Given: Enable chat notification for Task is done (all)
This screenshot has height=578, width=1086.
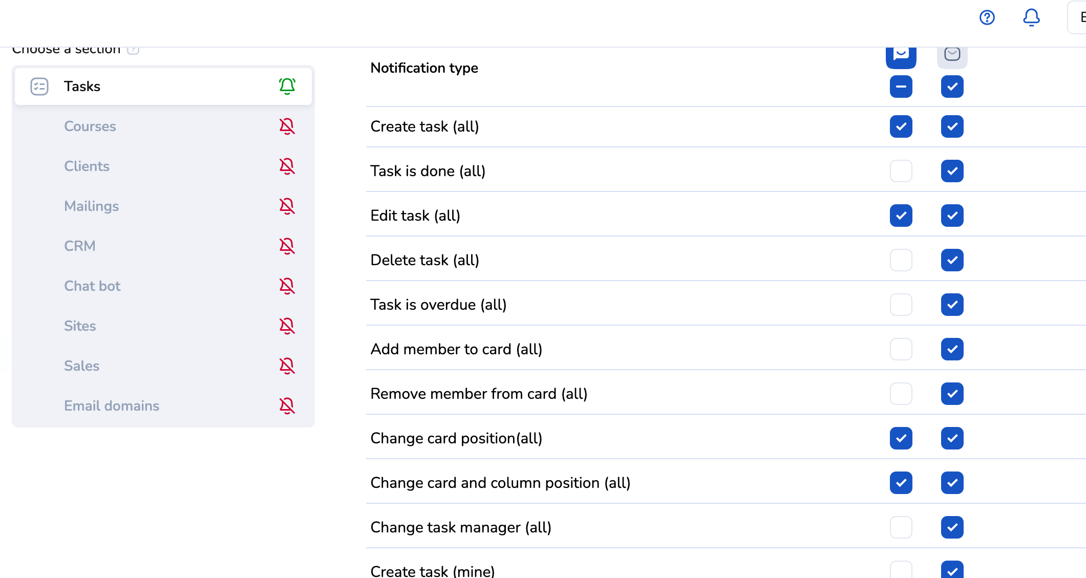Looking at the screenshot, I should click(901, 171).
